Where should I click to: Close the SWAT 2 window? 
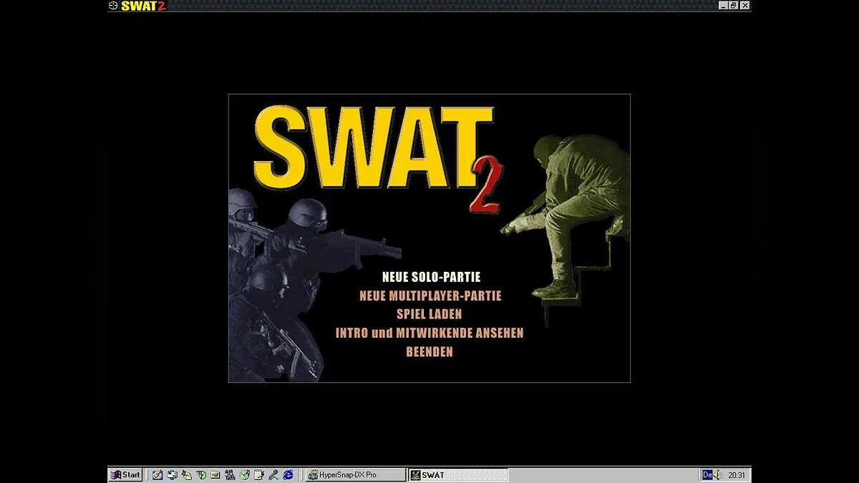coord(745,6)
